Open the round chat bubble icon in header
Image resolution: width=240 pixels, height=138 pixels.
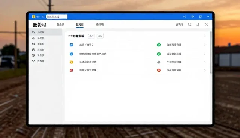(189, 24)
